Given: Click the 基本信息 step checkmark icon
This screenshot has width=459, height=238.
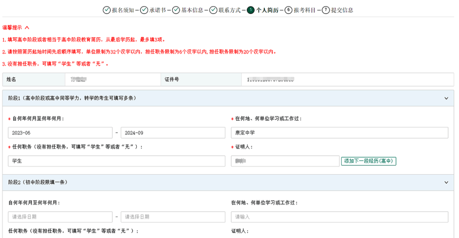Looking at the screenshot, I should (176, 10).
